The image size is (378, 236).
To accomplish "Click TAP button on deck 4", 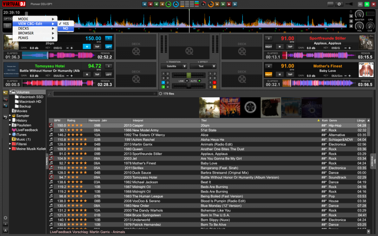I will 290,75.
